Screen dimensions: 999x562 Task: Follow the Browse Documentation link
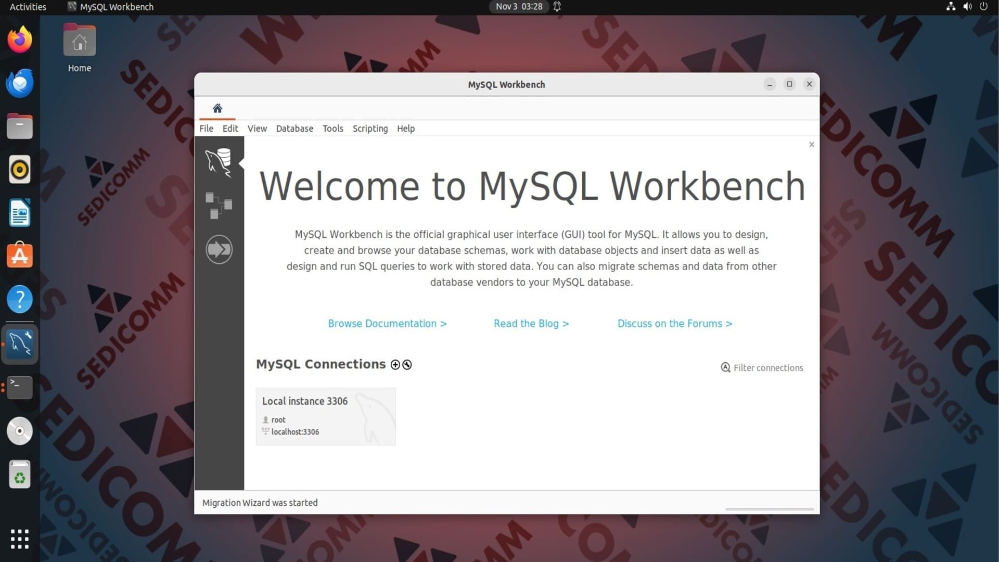point(387,324)
